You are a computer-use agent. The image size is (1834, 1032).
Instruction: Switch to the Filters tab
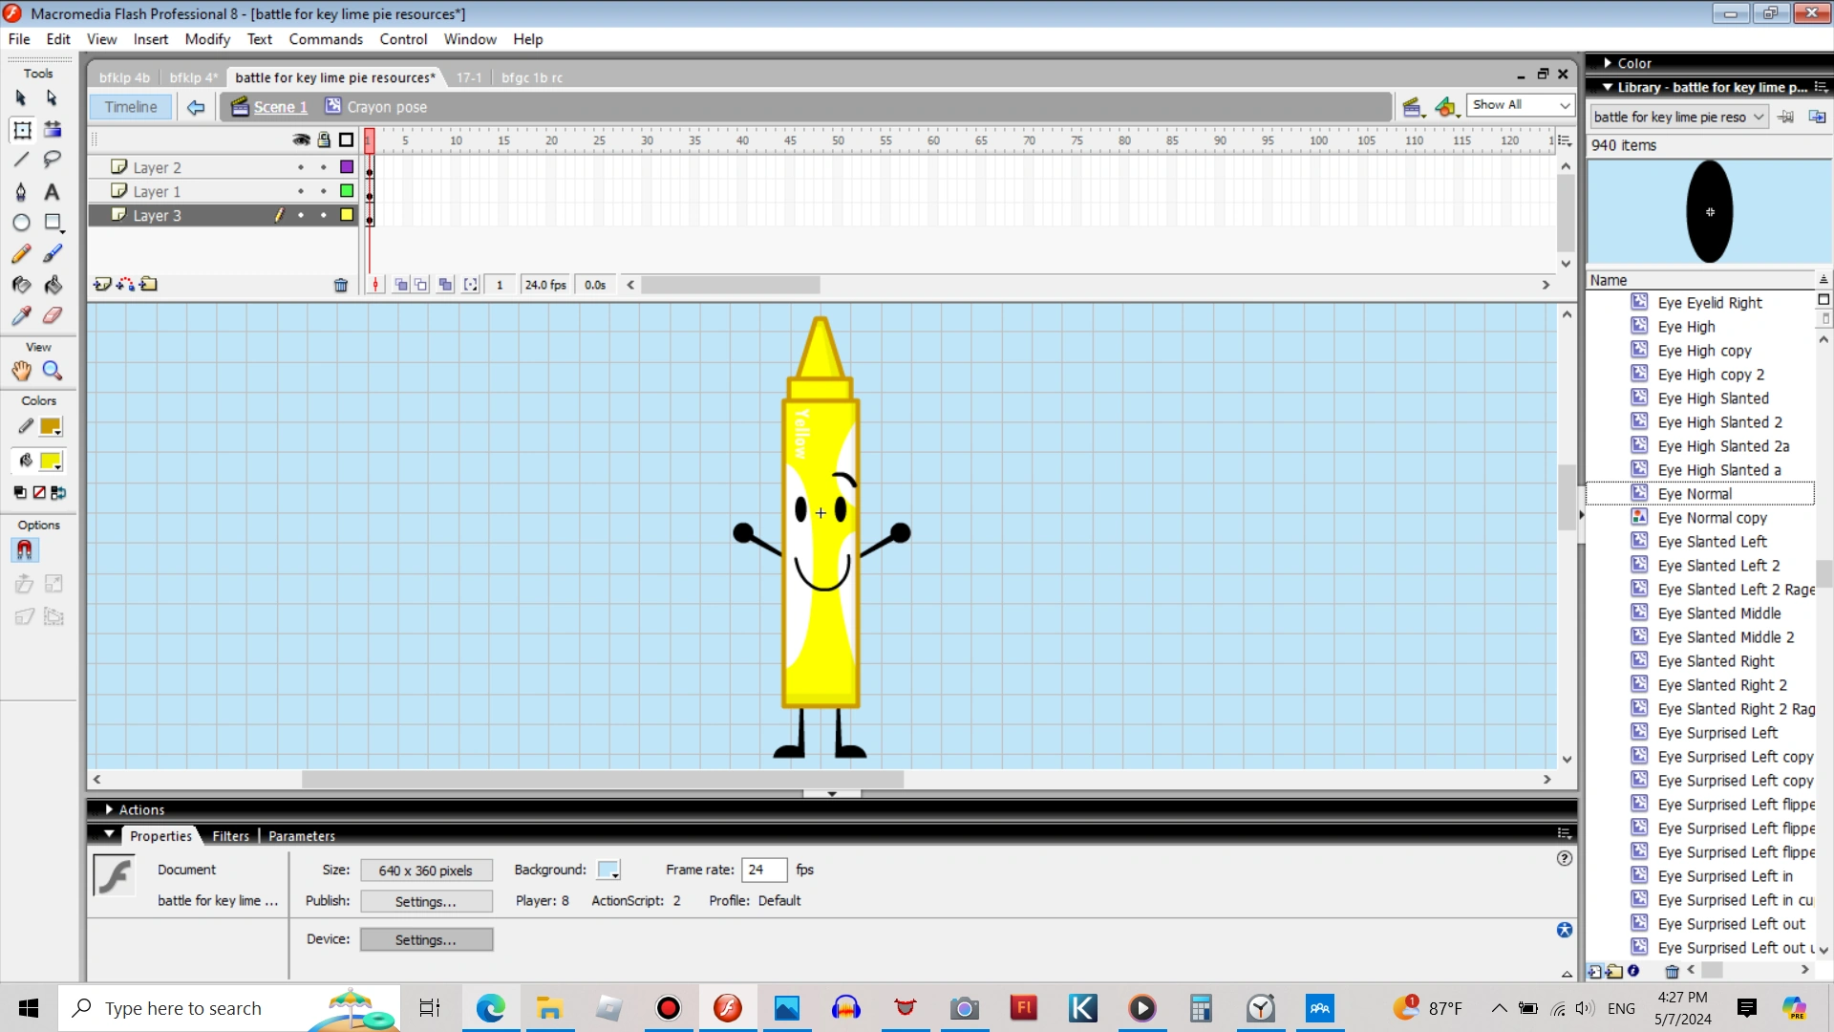(x=230, y=835)
